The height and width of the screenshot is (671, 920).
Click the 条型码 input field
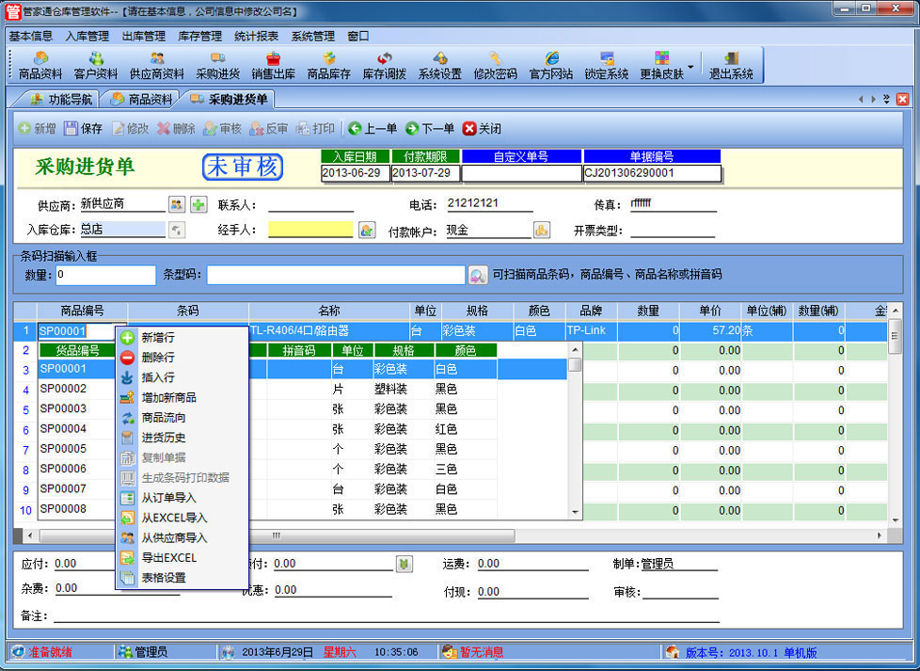pyautogui.click(x=335, y=275)
